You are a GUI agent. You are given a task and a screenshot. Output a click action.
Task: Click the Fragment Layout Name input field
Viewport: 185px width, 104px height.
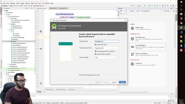click(x=107, y=48)
